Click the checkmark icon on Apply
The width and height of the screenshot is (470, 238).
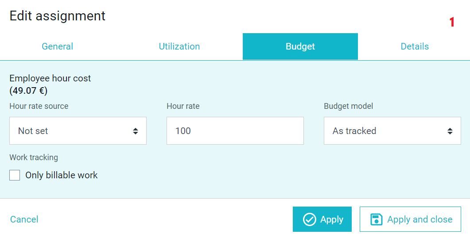coord(309,219)
